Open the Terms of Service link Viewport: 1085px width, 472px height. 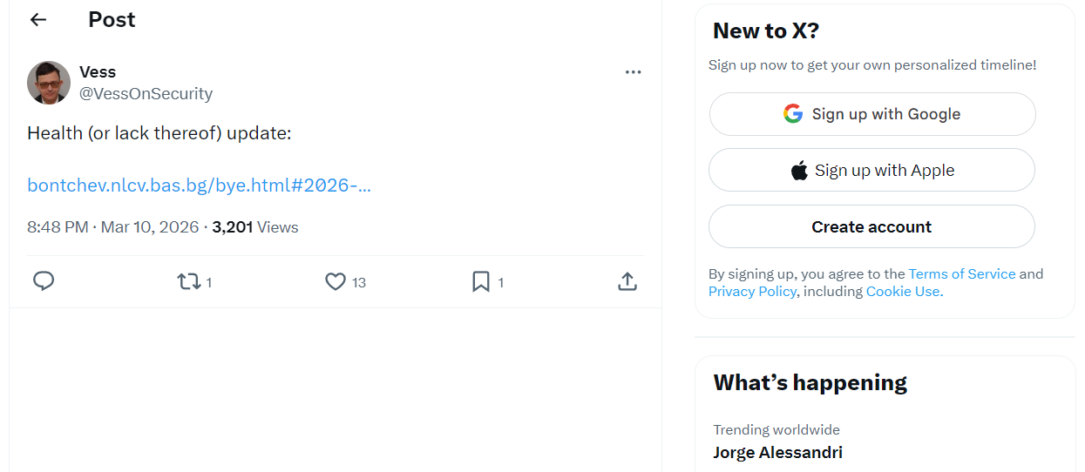click(x=962, y=273)
